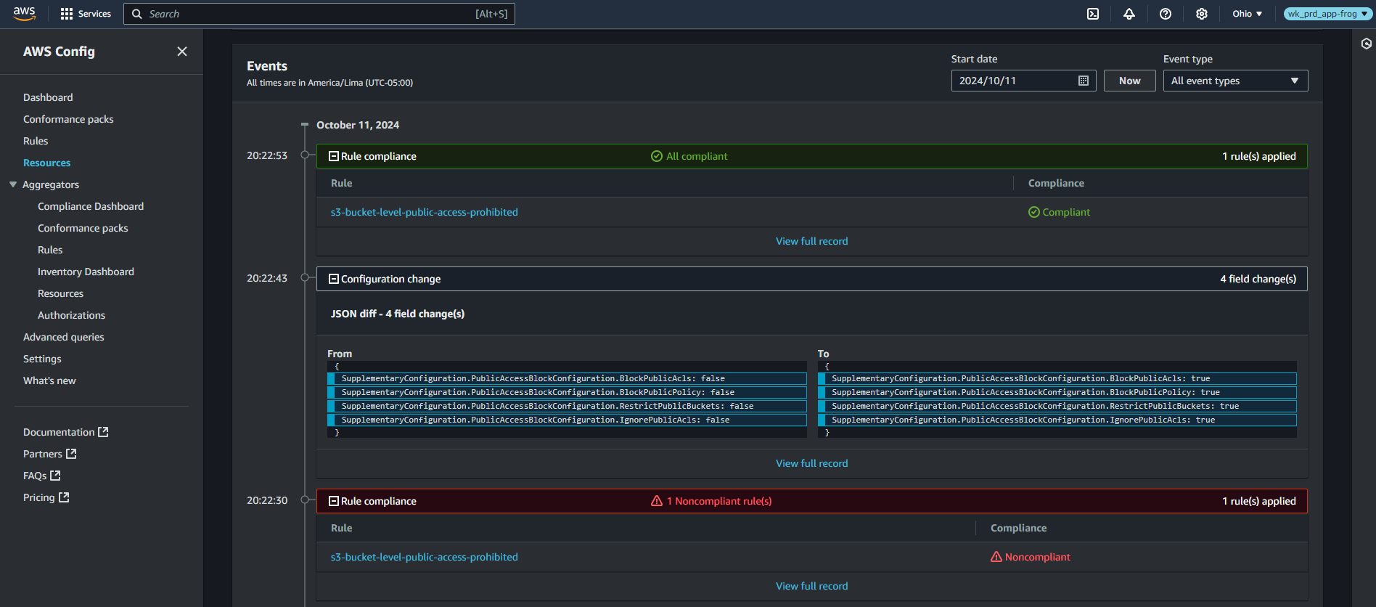The image size is (1376, 607).
Task: Collapse the Configuration change event
Action: (334, 279)
